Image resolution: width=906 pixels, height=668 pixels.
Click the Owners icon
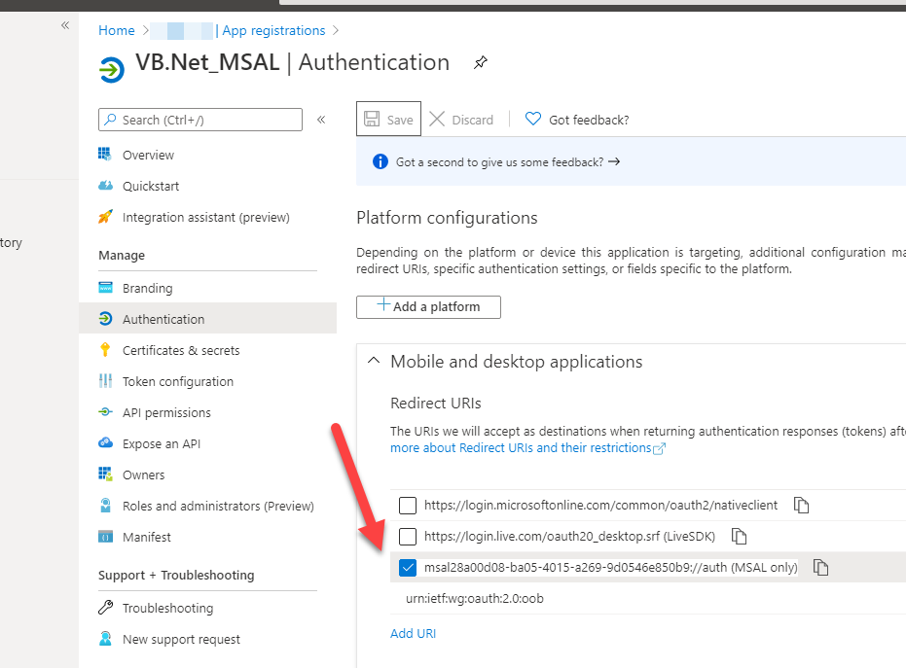105,474
